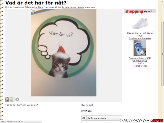Open the Fritidsskor & Sneakers category link

140,38
